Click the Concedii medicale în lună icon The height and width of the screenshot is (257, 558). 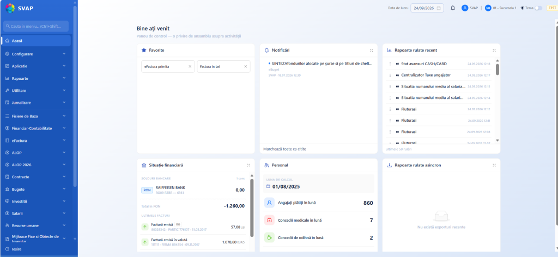pos(269,220)
